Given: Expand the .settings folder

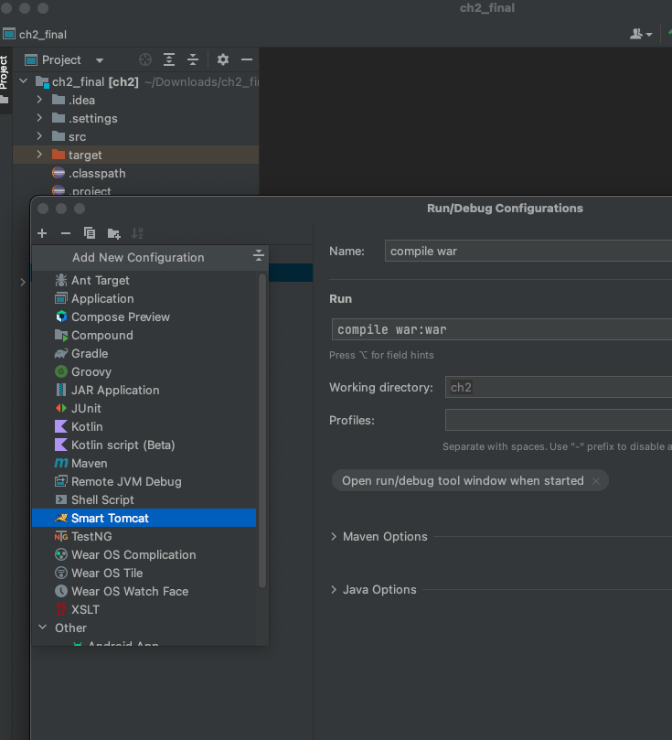Looking at the screenshot, I should tap(39, 118).
